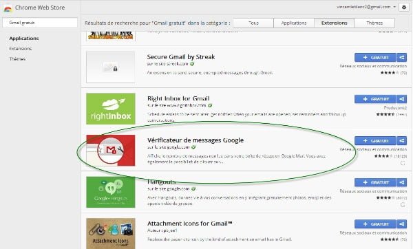Share Secure Gmail by Streak extension
413x249 pixels.
coord(402,57)
